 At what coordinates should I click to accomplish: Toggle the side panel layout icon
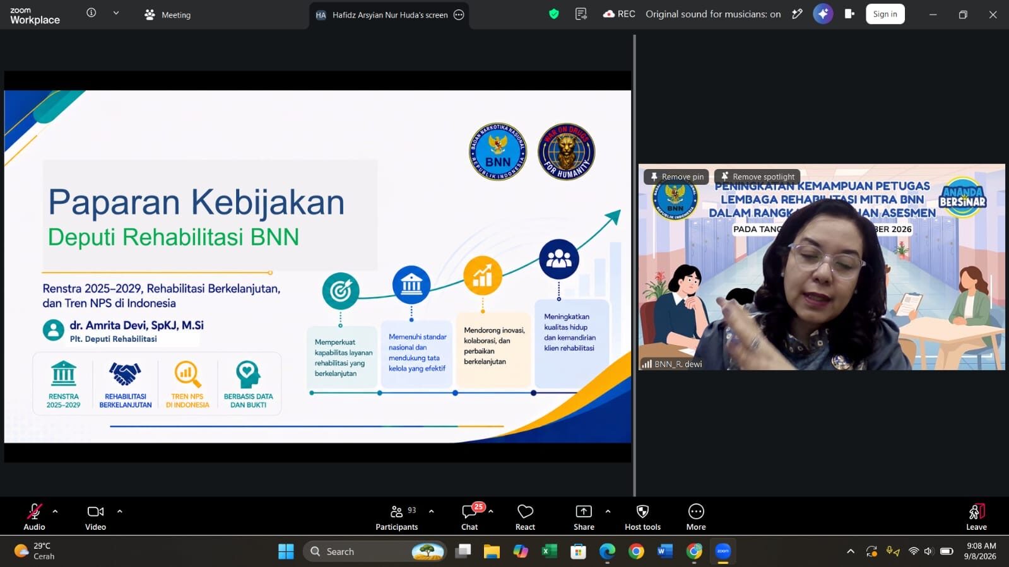(x=849, y=14)
